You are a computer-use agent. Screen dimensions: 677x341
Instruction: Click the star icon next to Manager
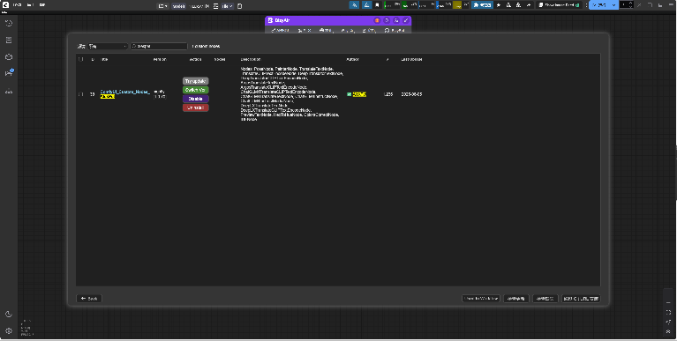(499, 5)
